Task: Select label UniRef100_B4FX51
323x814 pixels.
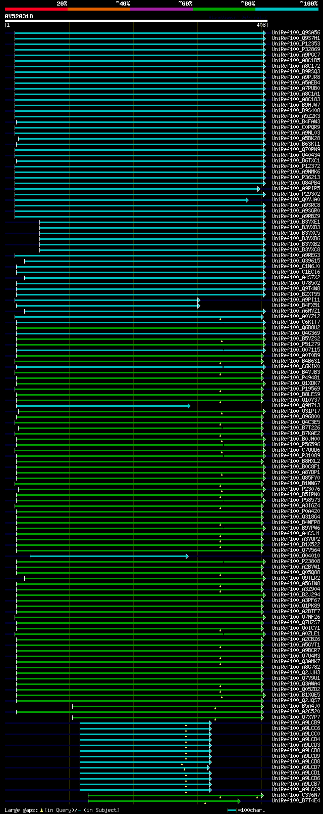Action: coord(296,305)
